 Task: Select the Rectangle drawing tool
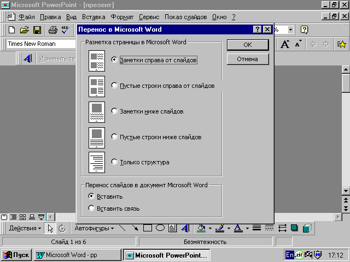148,228
